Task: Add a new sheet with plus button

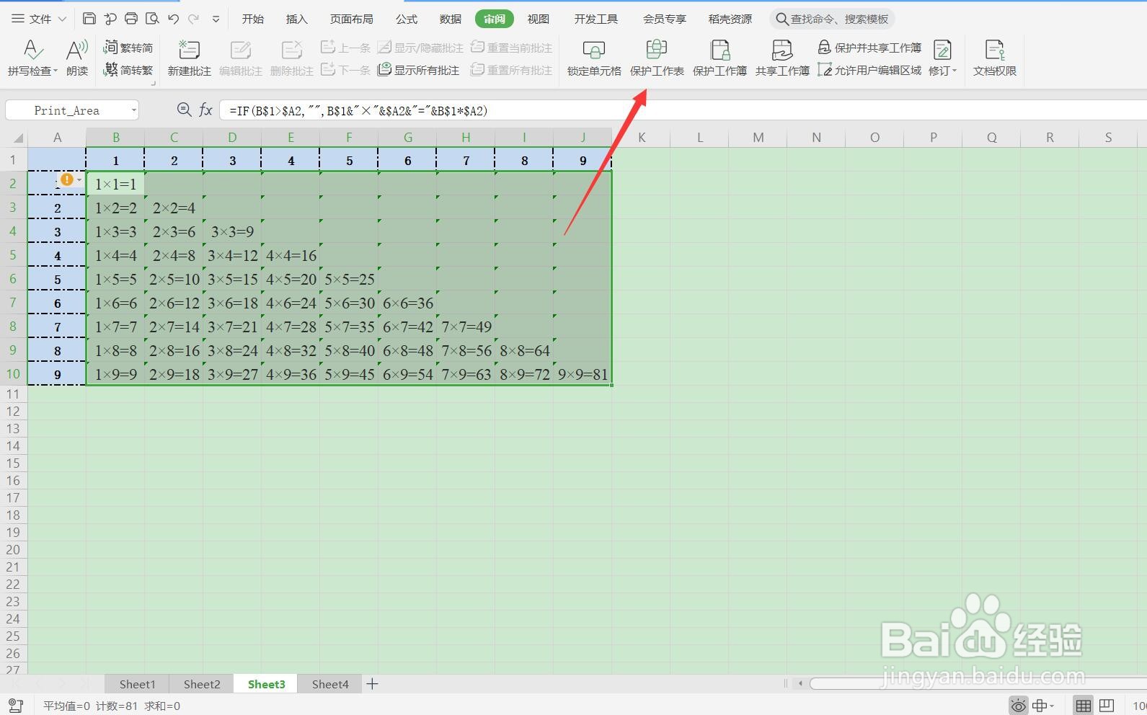Action: pos(373,684)
